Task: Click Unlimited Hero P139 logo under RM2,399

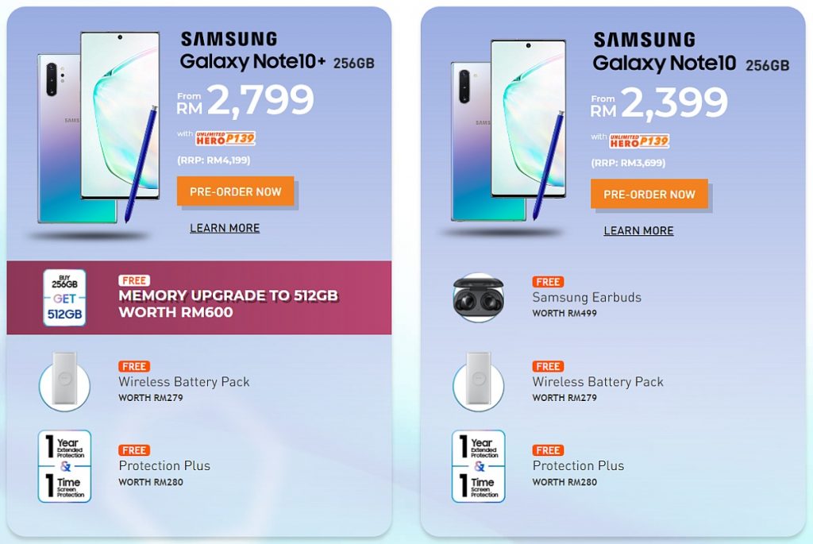Action: click(x=639, y=141)
